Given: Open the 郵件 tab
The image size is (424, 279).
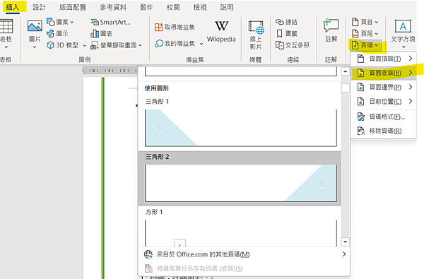Looking at the screenshot, I should pyautogui.click(x=146, y=7).
